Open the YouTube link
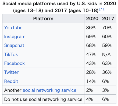Viewport: 118px width, 106px height. 13,28
